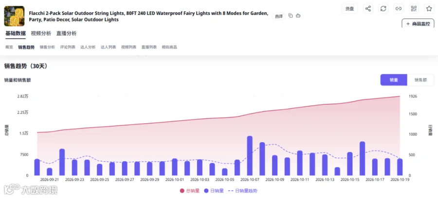Click the 2.82万 y-axis label
438x198 pixels.
pos(22,96)
